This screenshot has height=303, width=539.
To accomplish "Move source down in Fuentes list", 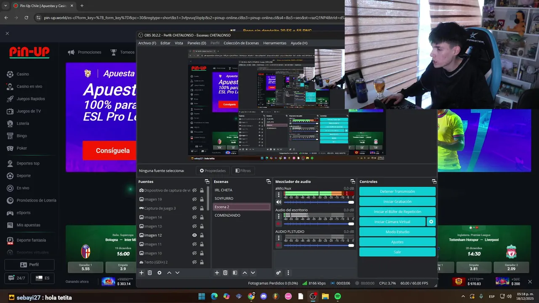I will pos(177,273).
